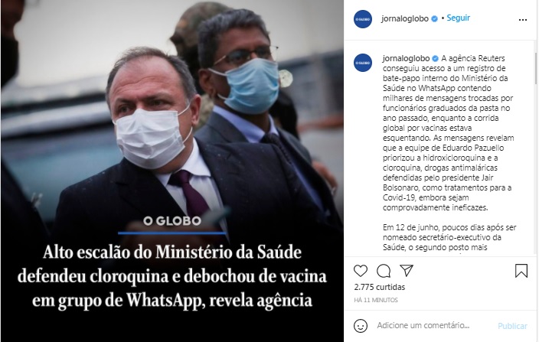Click the comment field "Adicione um comentário..."

[423, 325]
